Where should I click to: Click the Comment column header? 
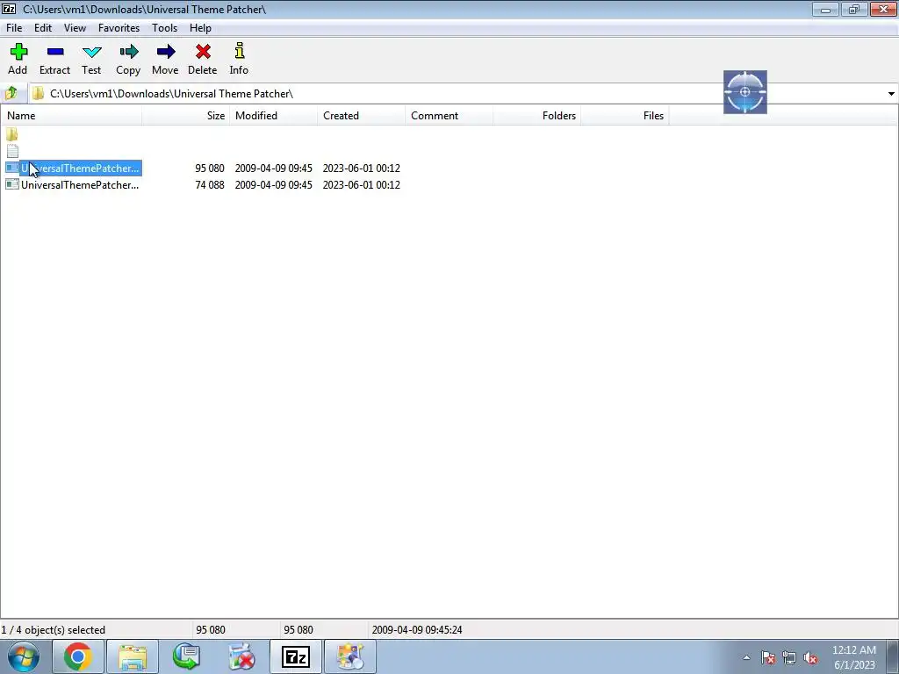[449, 116]
